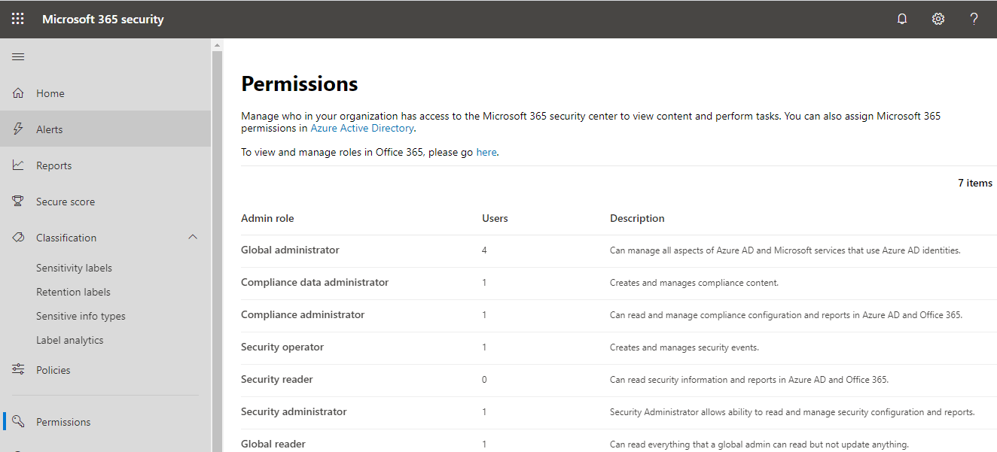Click the Global administrator description text

click(x=785, y=250)
